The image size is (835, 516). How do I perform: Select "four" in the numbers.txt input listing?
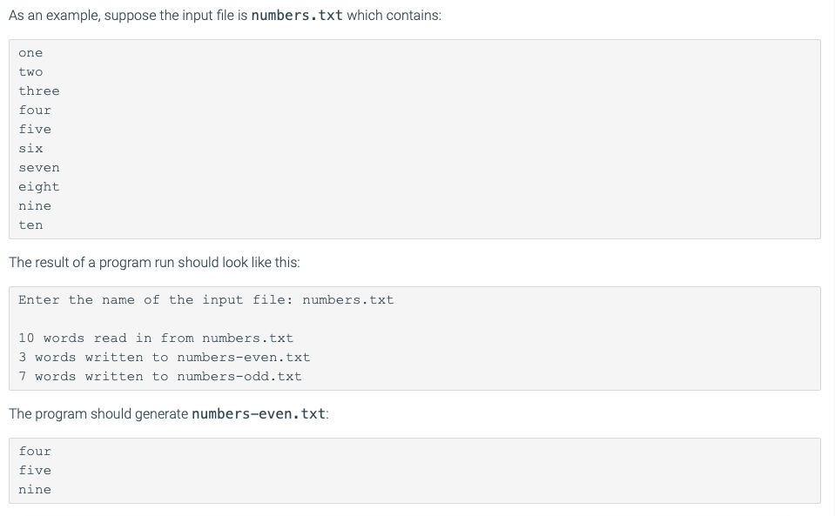pyautogui.click(x=35, y=111)
